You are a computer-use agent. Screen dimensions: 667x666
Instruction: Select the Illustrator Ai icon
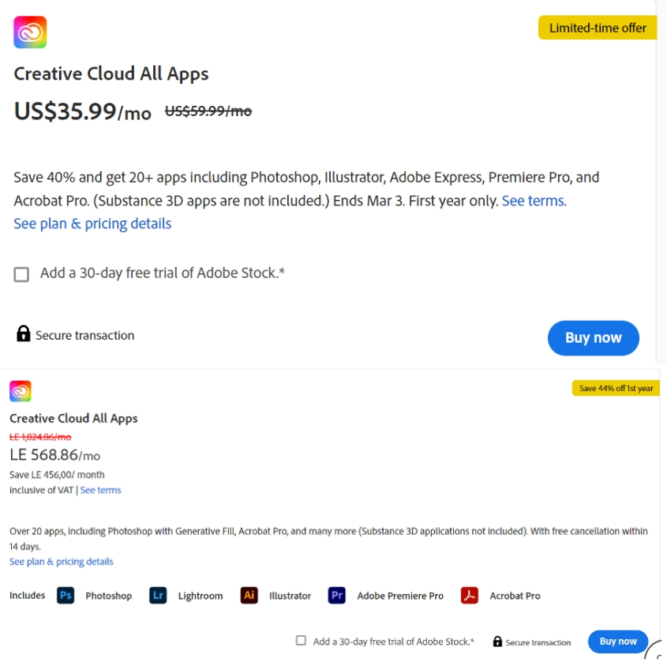[x=249, y=596]
